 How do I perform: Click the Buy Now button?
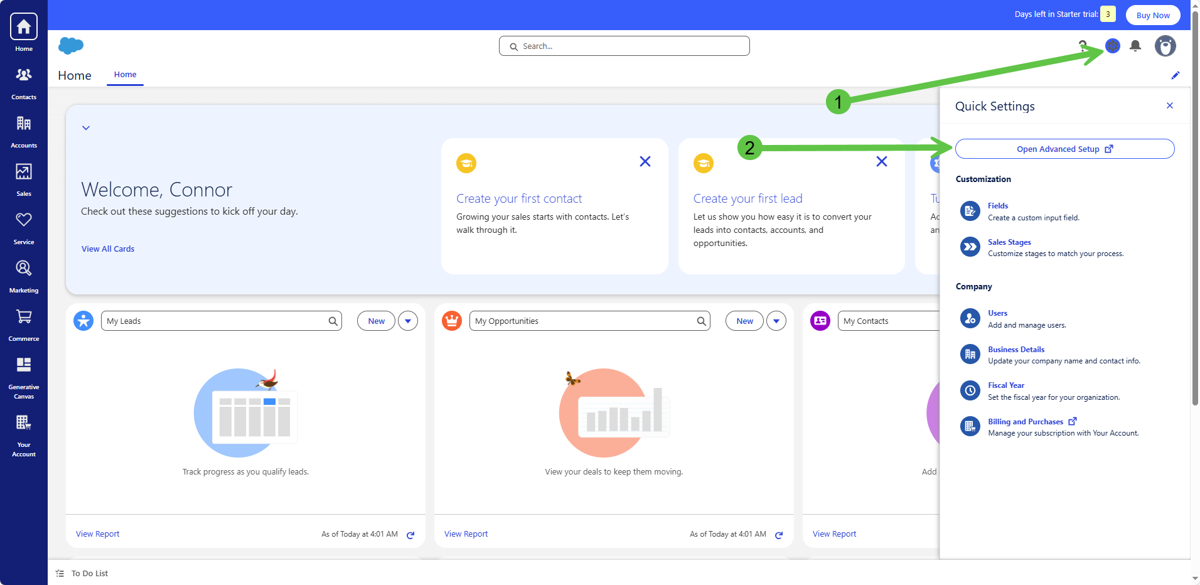[1152, 15]
